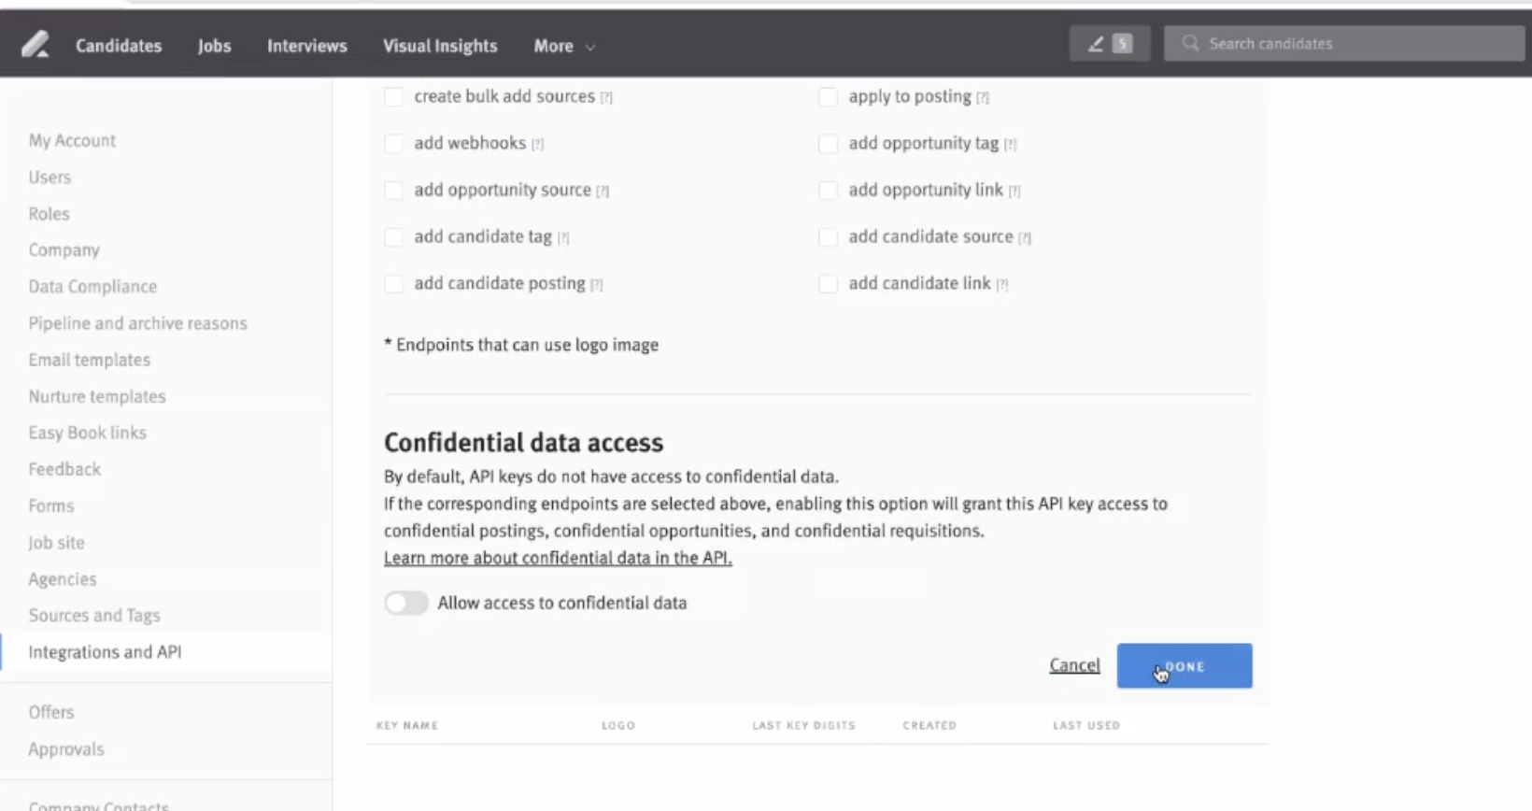Viewport: 1532px width, 811px height.
Task: Open the Visual Insights tab
Action: point(440,46)
